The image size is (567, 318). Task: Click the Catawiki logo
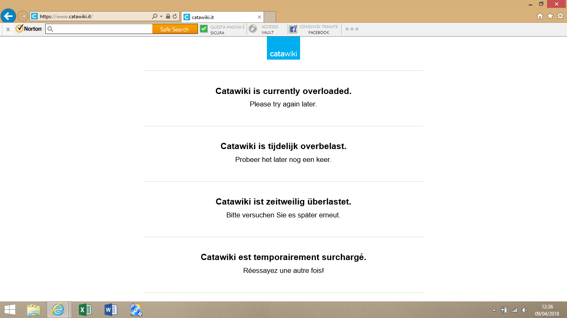[283, 48]
